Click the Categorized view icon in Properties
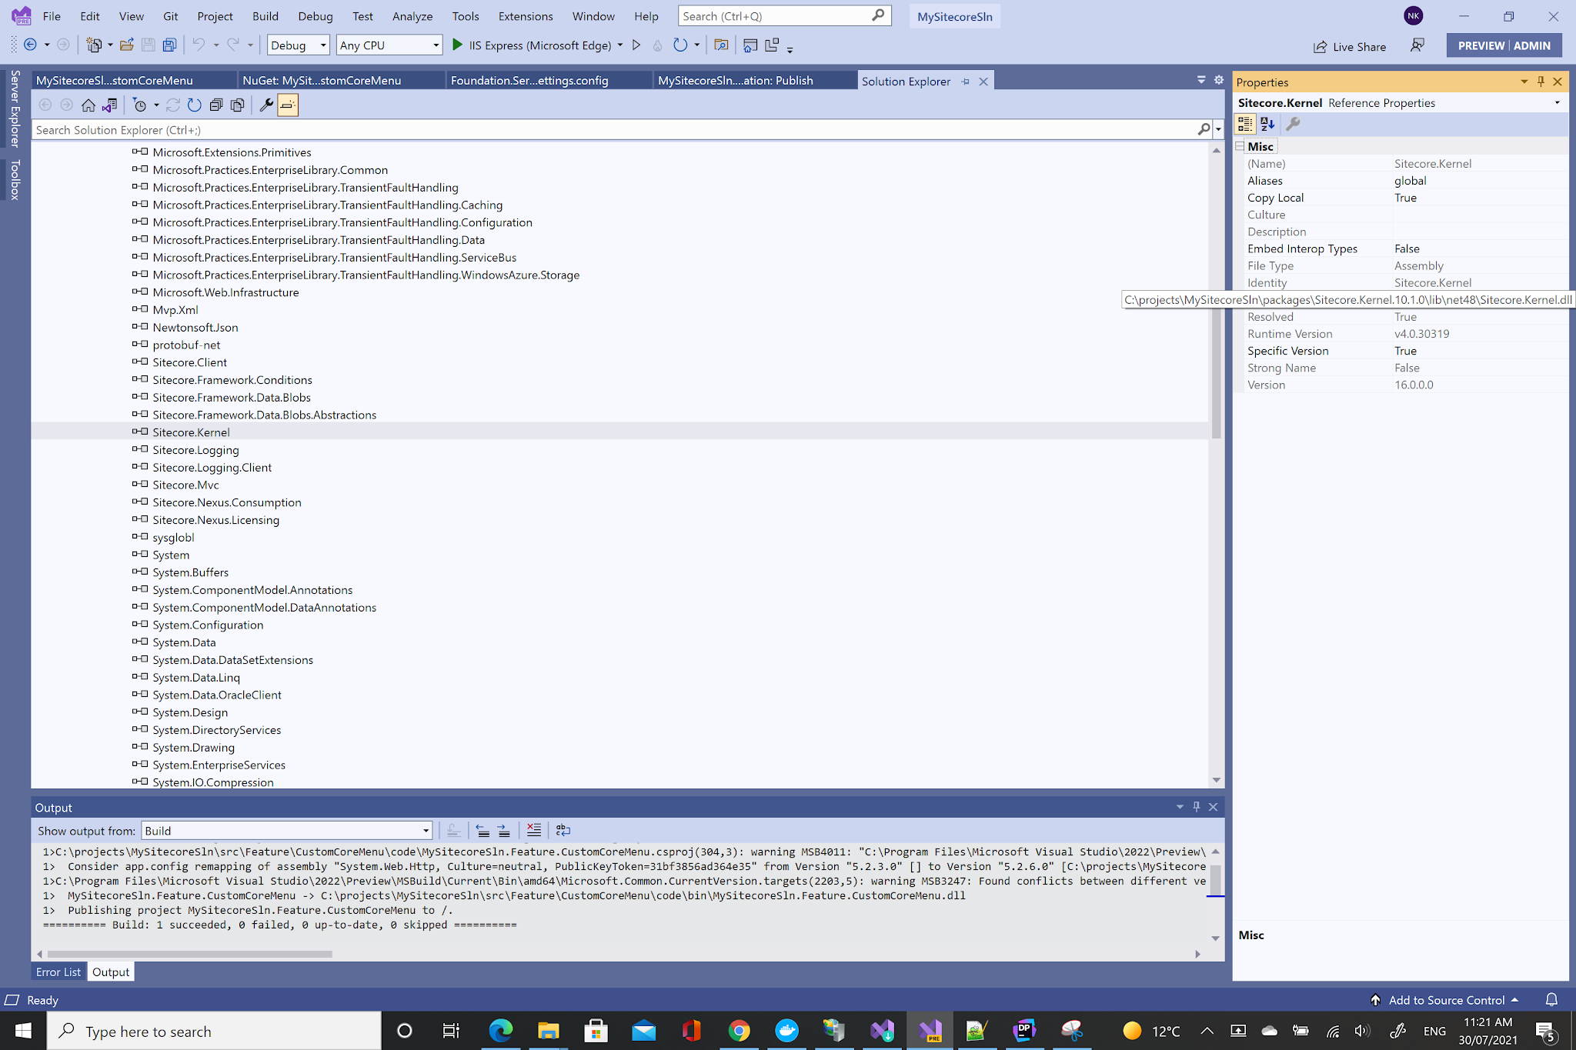Viewport: 1576px width, 1050px height. [1244, 124]
